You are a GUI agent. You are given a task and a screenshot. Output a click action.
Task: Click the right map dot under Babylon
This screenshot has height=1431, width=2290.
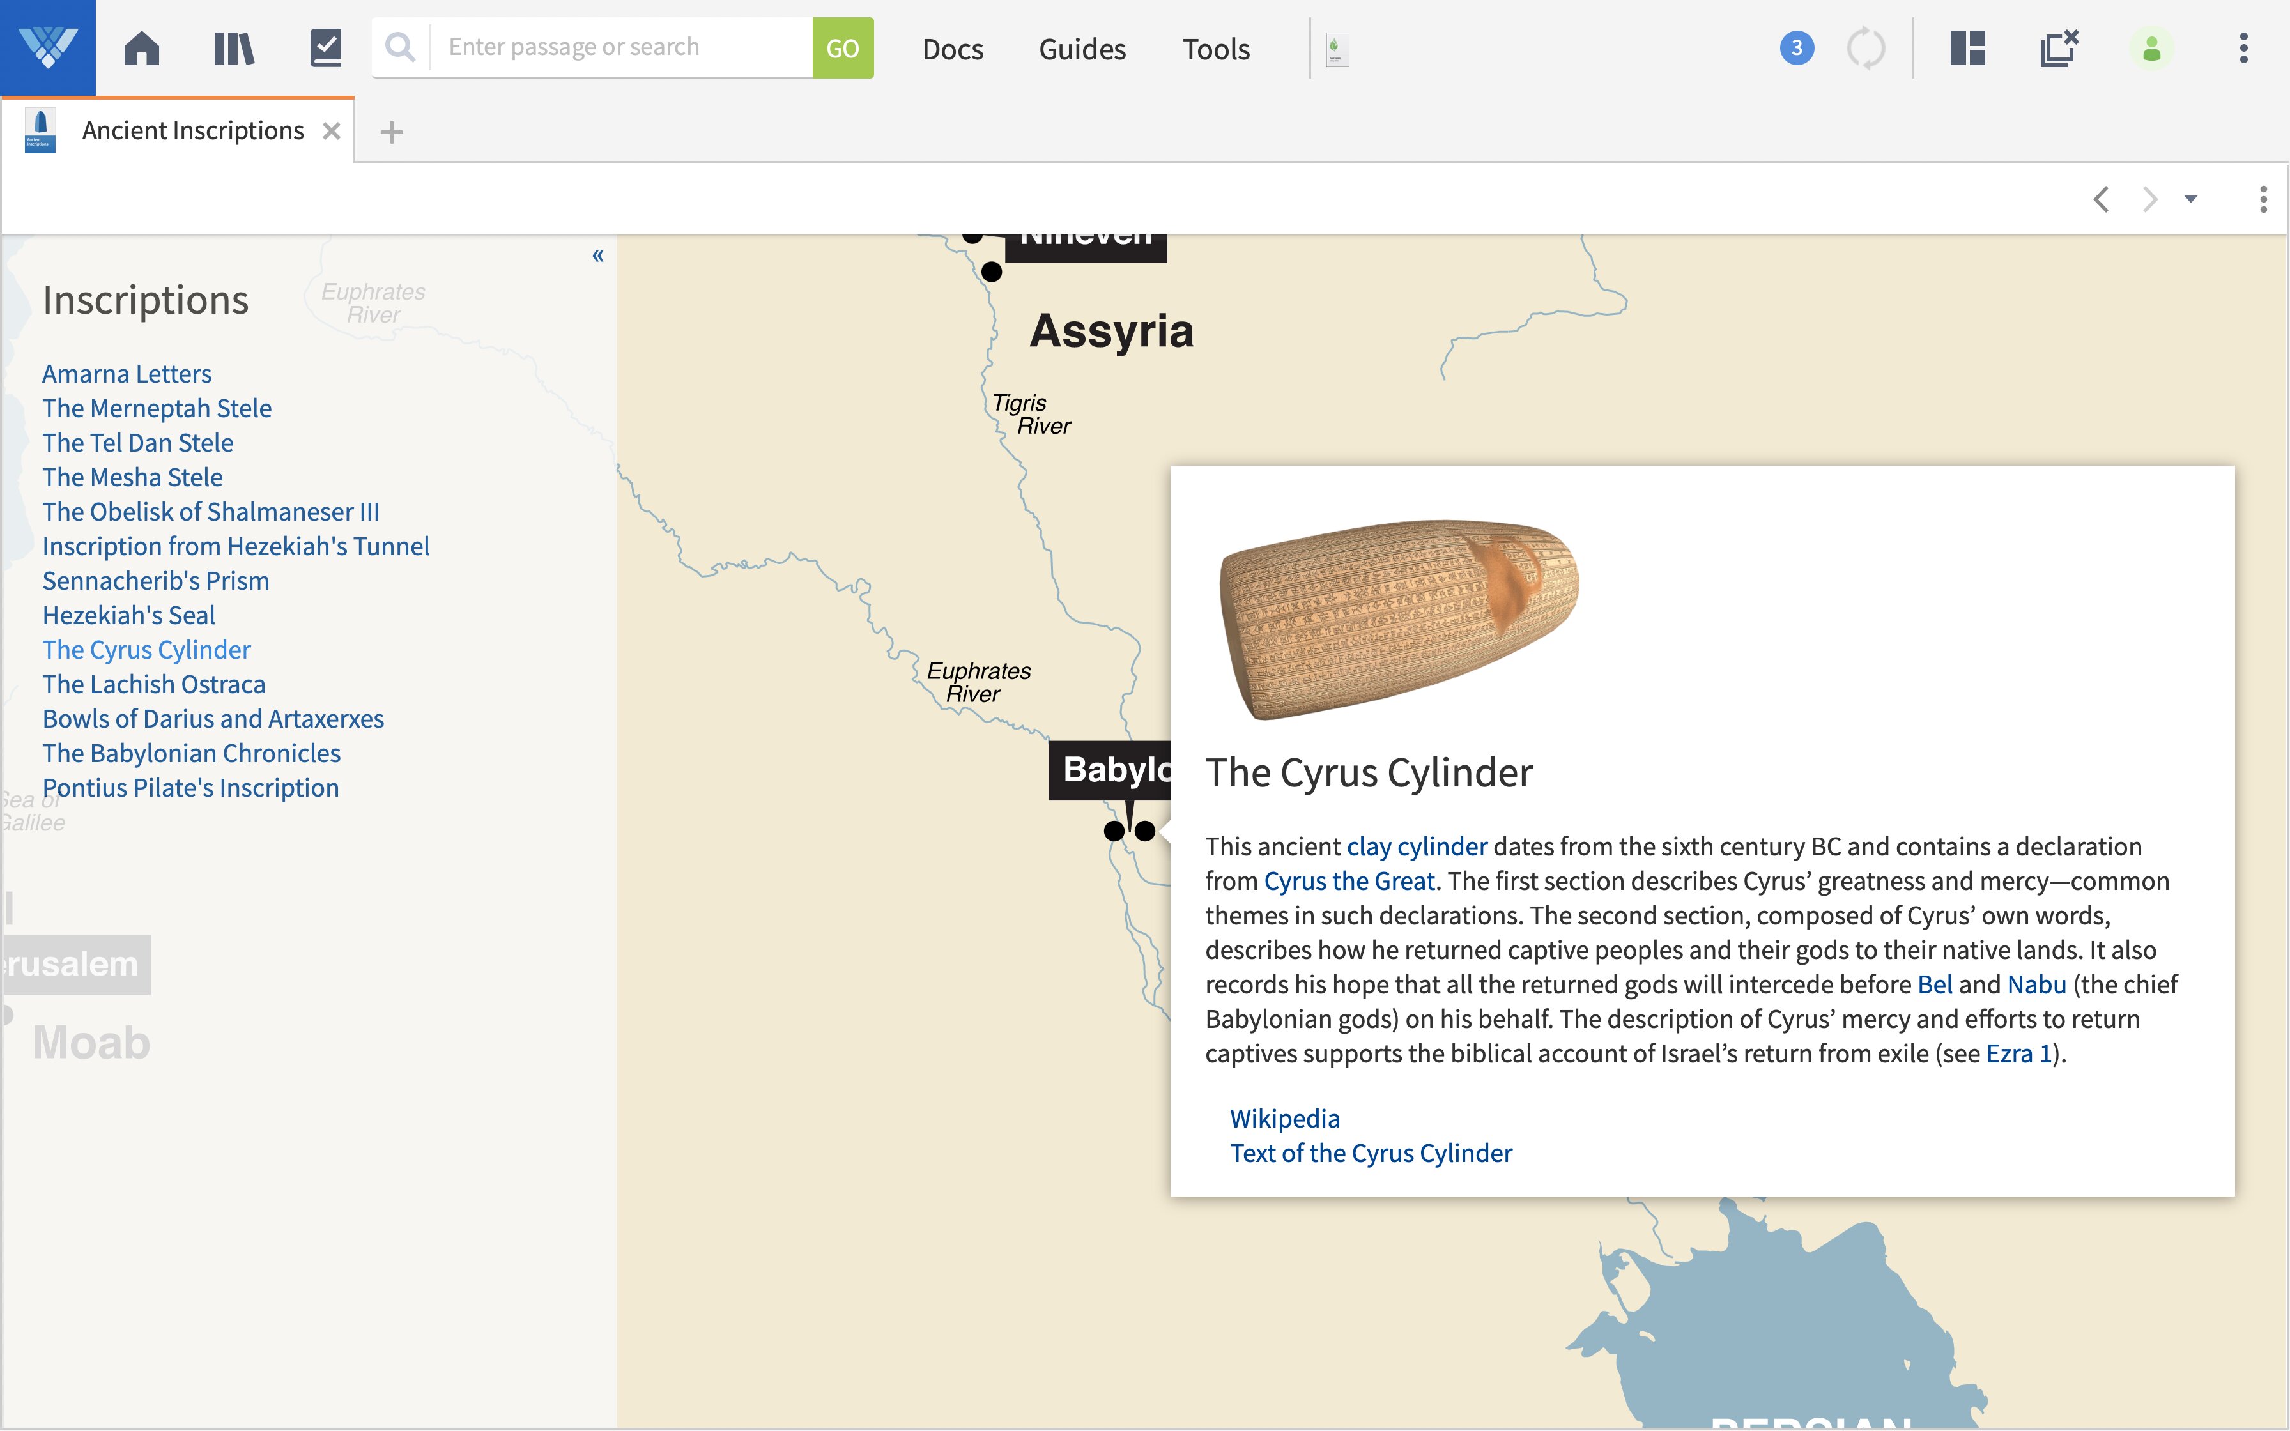(x=1144, y=831)
